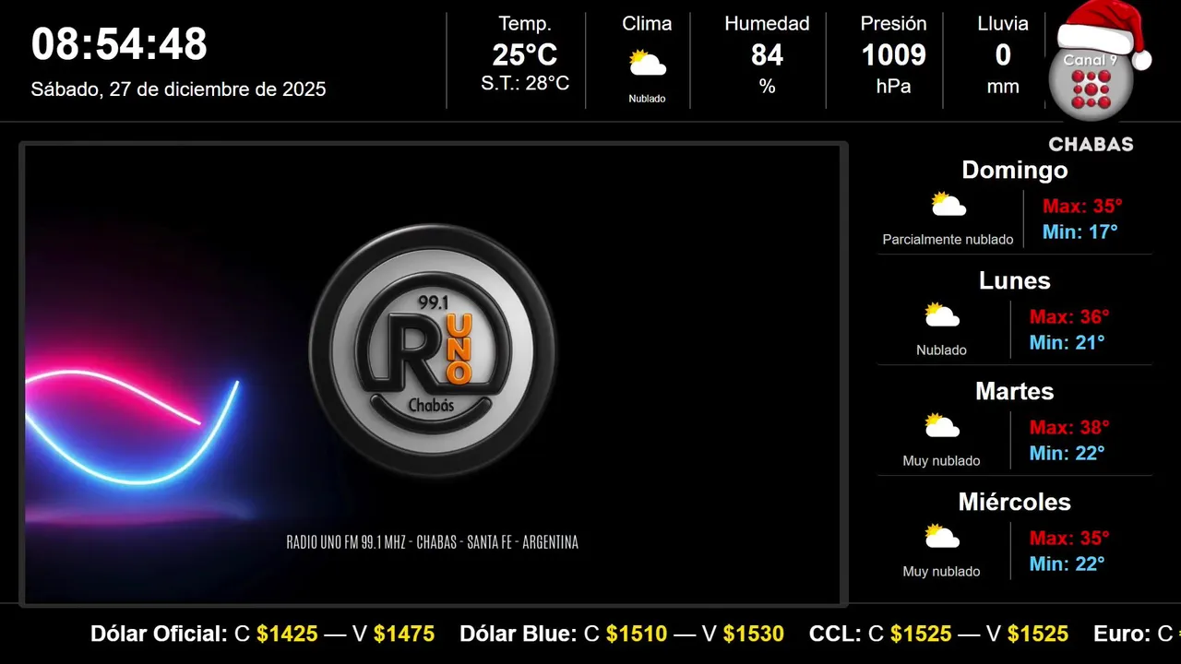The width and height of the screenshot is (1181, 664).
Task: Click the Dólar Blue buy price $1510
Action: tap(637, 634)
